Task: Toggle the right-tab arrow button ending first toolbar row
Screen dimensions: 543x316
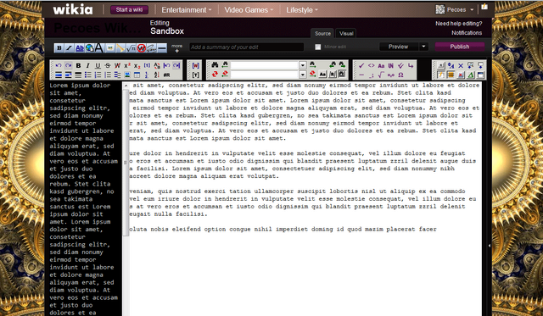Action: click(176, 65)
